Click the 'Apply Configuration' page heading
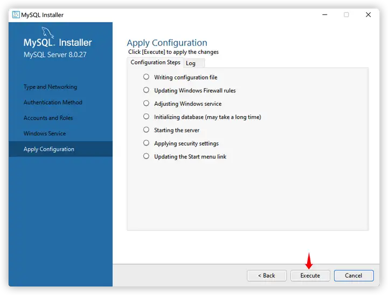Viewport: 388px width, 295px height. pyautogui.click(x=167, y=43)
